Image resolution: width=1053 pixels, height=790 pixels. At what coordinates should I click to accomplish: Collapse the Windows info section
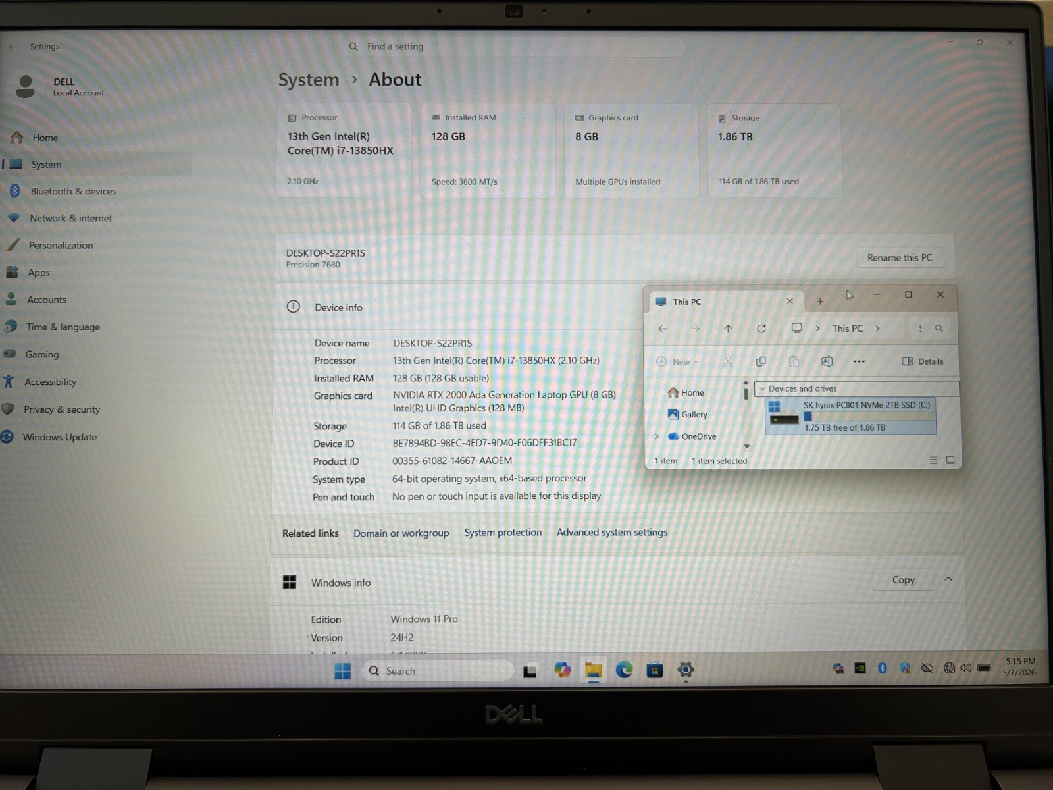pos(948,579)
